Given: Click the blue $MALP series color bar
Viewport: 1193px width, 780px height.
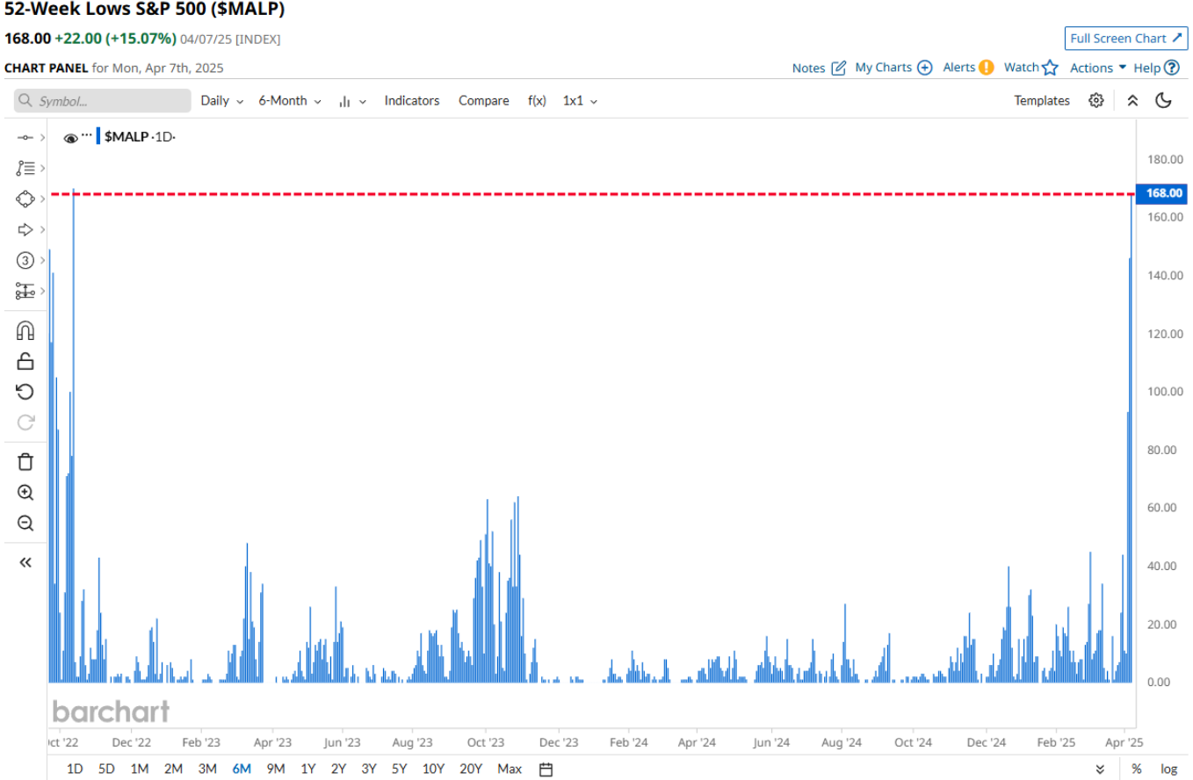Looking at the screenshot, I should pos(98,137).
